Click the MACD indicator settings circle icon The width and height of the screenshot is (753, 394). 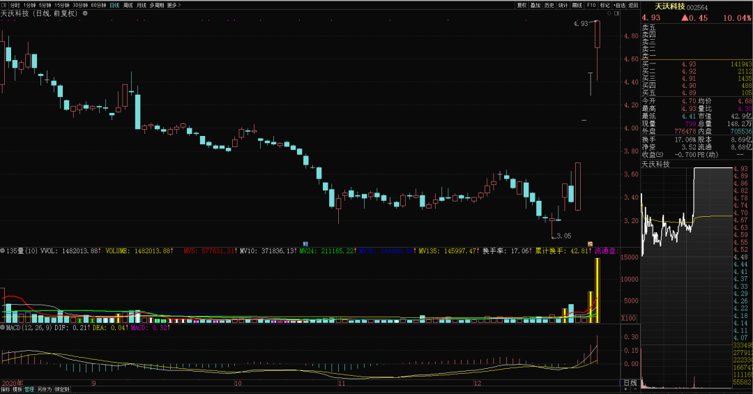2,327
